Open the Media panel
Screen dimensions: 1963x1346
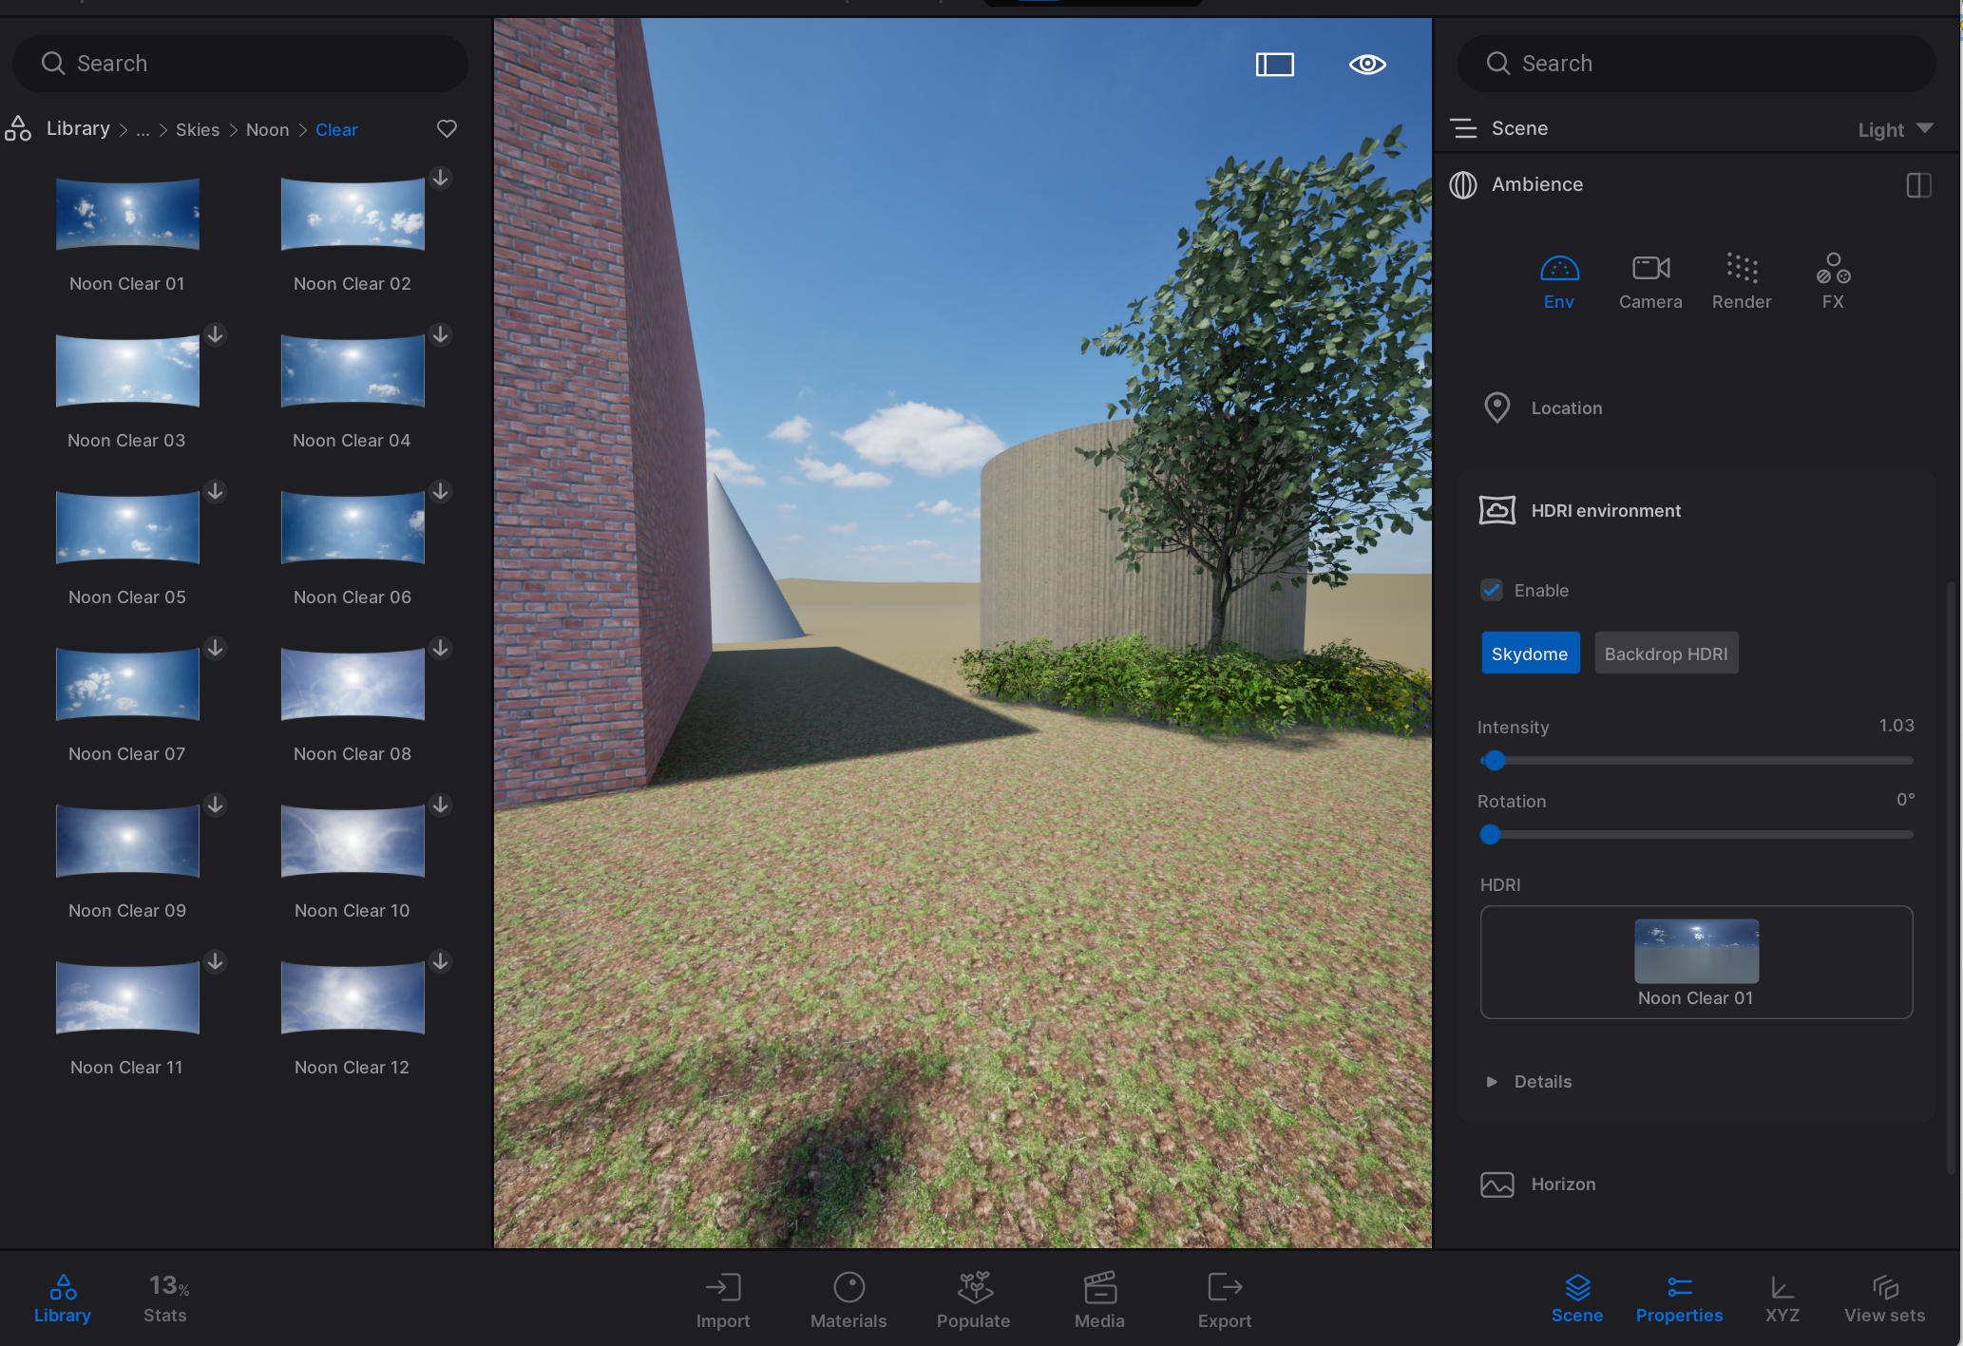(x=1099, y=1299)
